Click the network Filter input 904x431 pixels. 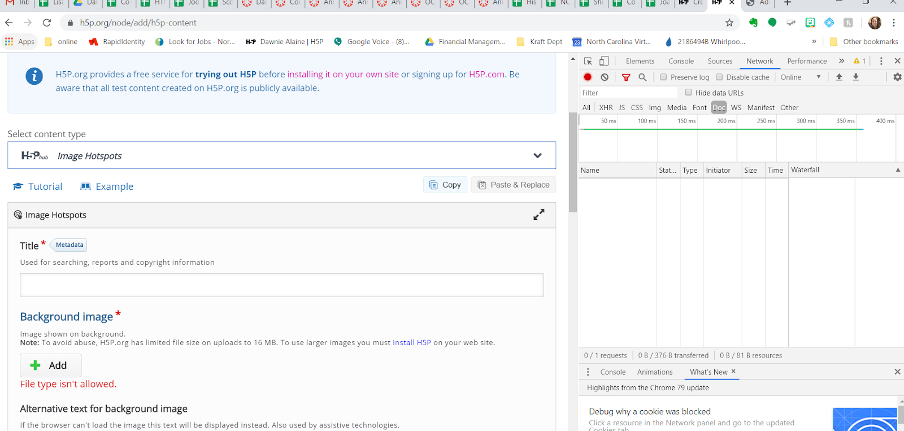point(628,93)
